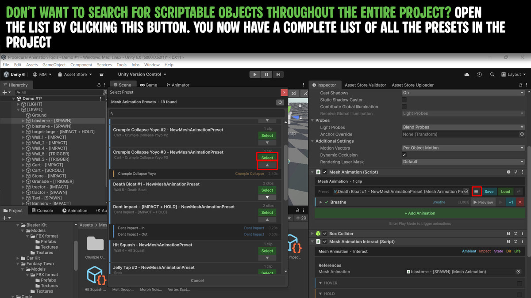Start Play mode with the play button
Viewport: 531px width, 298px height.
coord(255,75)
